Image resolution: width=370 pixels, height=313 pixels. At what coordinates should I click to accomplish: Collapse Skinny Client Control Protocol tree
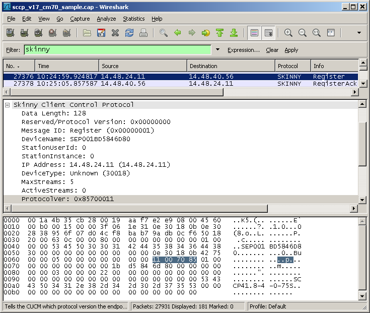coord(8,105)
